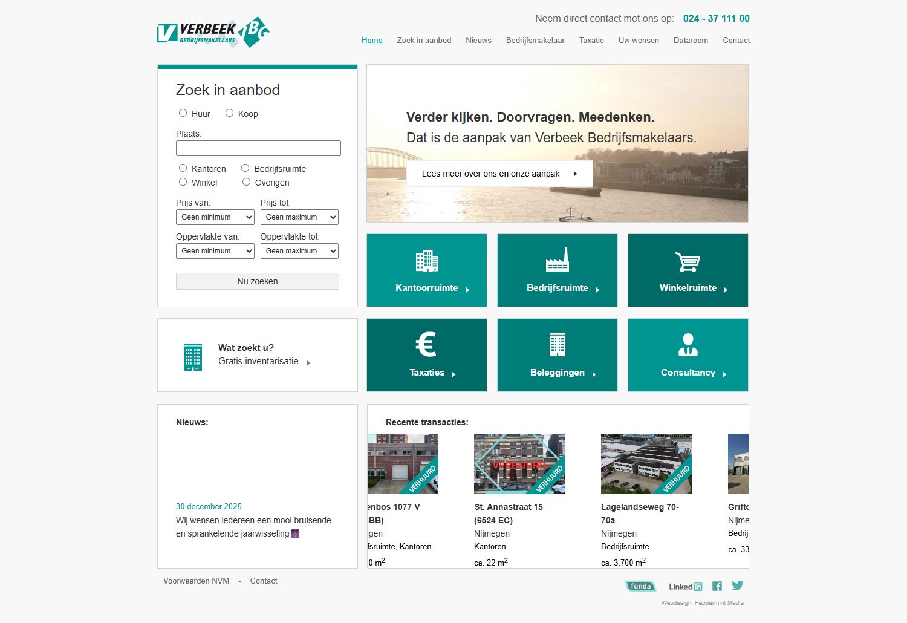Open the LinkedIn icon
Image resolution: width=907 pixels, height=623 pixels.
tap(684, 586)
